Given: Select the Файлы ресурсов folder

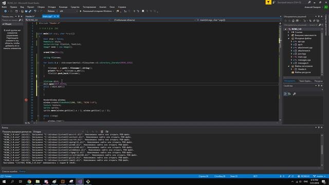Looking at the screenshot, I should click(303, 72).
